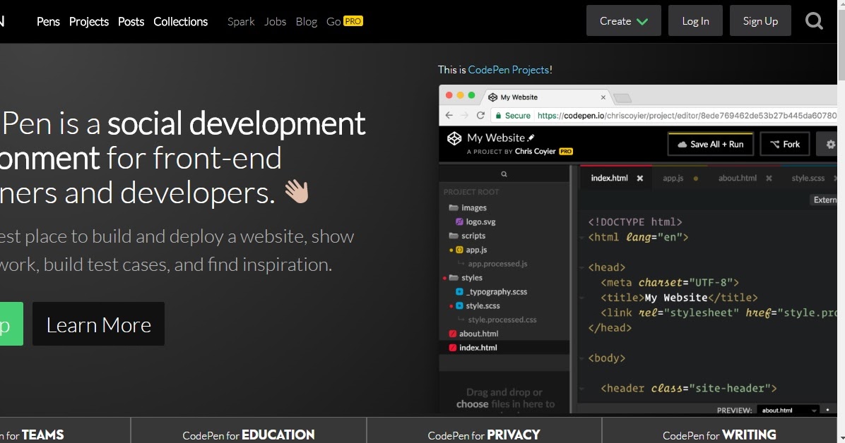Image resolution: width=845 pixels, height=443 pixels.
Task: Click the Chris Coyier author name
Action: point(535,151)
